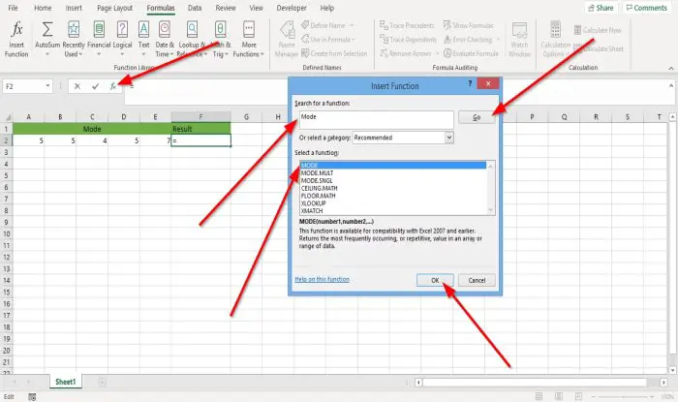Switch to the Home tab

43,8
